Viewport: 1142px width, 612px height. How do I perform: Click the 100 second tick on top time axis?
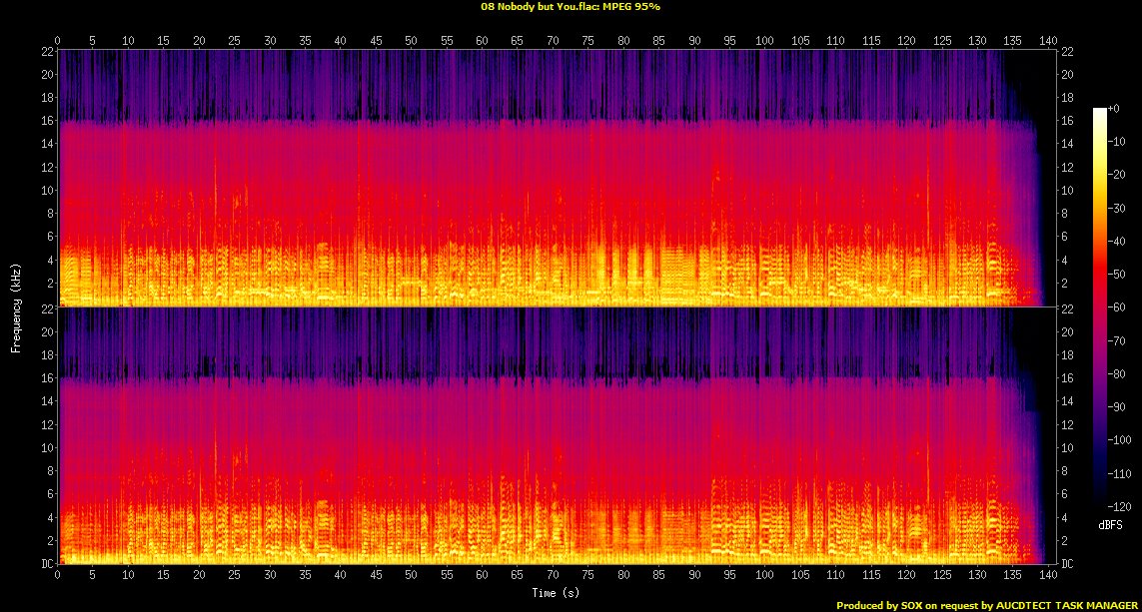click(x=765, y=41)
